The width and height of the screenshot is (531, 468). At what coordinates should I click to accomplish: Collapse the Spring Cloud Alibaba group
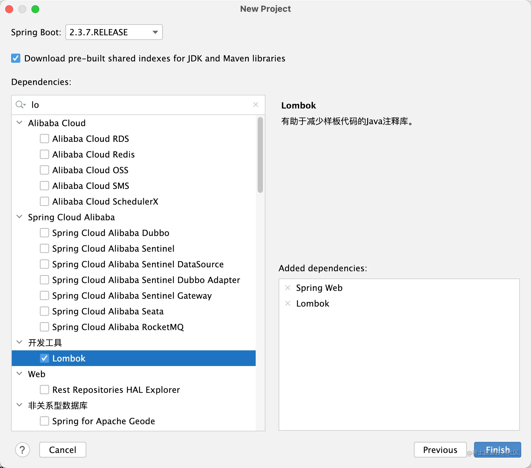click(x=19, y=217)
